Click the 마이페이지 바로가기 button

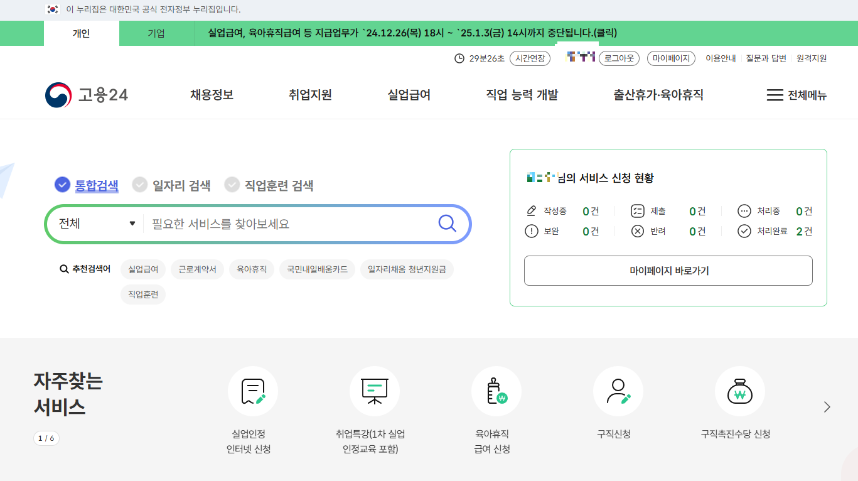coord(668,271)
